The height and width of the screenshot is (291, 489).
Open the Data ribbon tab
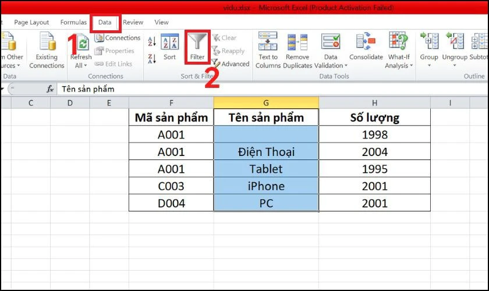point(105,23)
